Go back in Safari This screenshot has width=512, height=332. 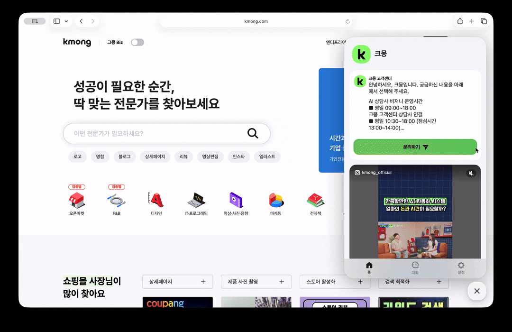[82, 21]
